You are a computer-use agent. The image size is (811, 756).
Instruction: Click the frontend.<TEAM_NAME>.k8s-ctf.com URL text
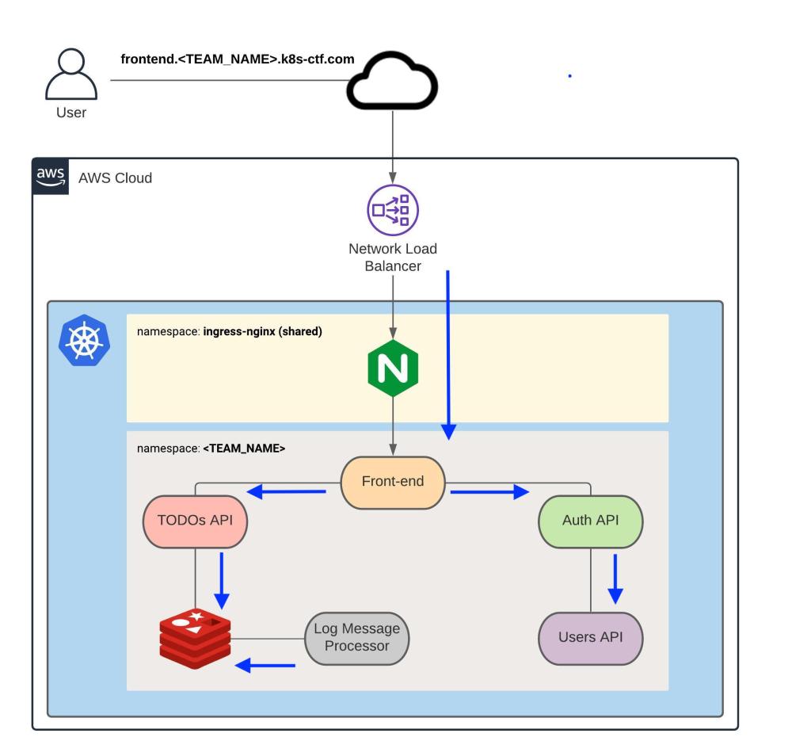pyautogui.click(x=237, y=59)
